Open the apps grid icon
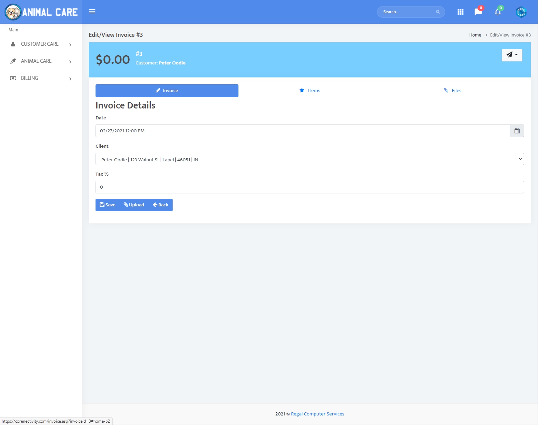The width and height of the screenshot is (538, 425). (461, 12)
